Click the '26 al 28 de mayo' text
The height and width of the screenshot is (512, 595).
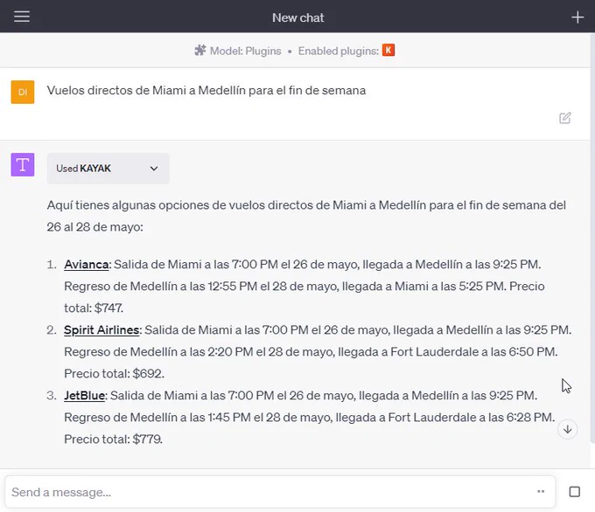click(94, 227)
